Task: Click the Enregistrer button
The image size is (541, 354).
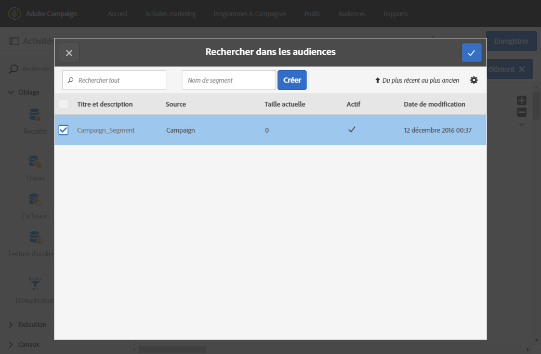Action: point(511,41)
